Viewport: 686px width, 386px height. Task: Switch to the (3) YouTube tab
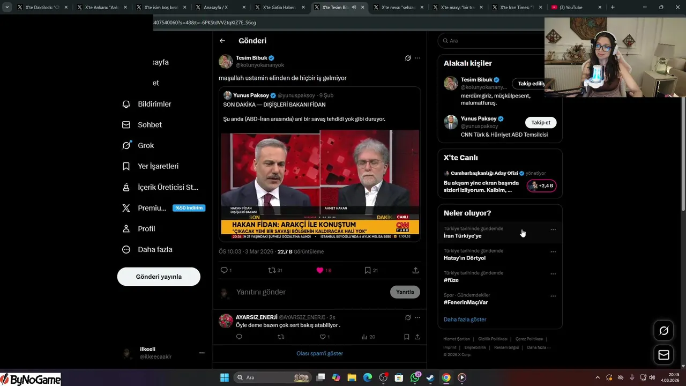pyautogui.click(x=576, y=8)
